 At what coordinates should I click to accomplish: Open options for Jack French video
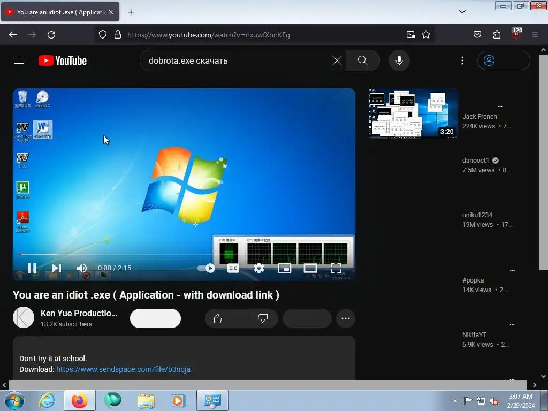[x=500, y=106]
